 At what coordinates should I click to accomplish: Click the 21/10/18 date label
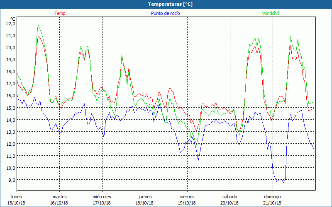click(x=272, y=203)
